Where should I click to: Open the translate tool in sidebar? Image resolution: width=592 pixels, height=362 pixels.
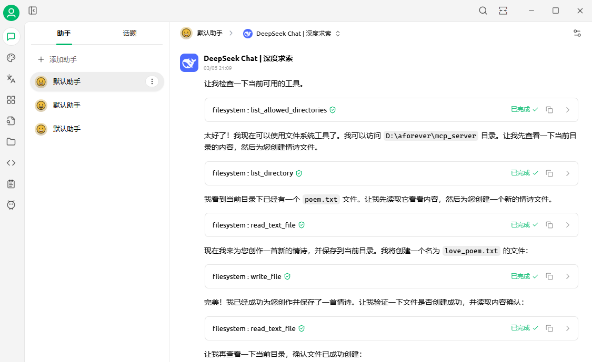(x=11, y=79)
